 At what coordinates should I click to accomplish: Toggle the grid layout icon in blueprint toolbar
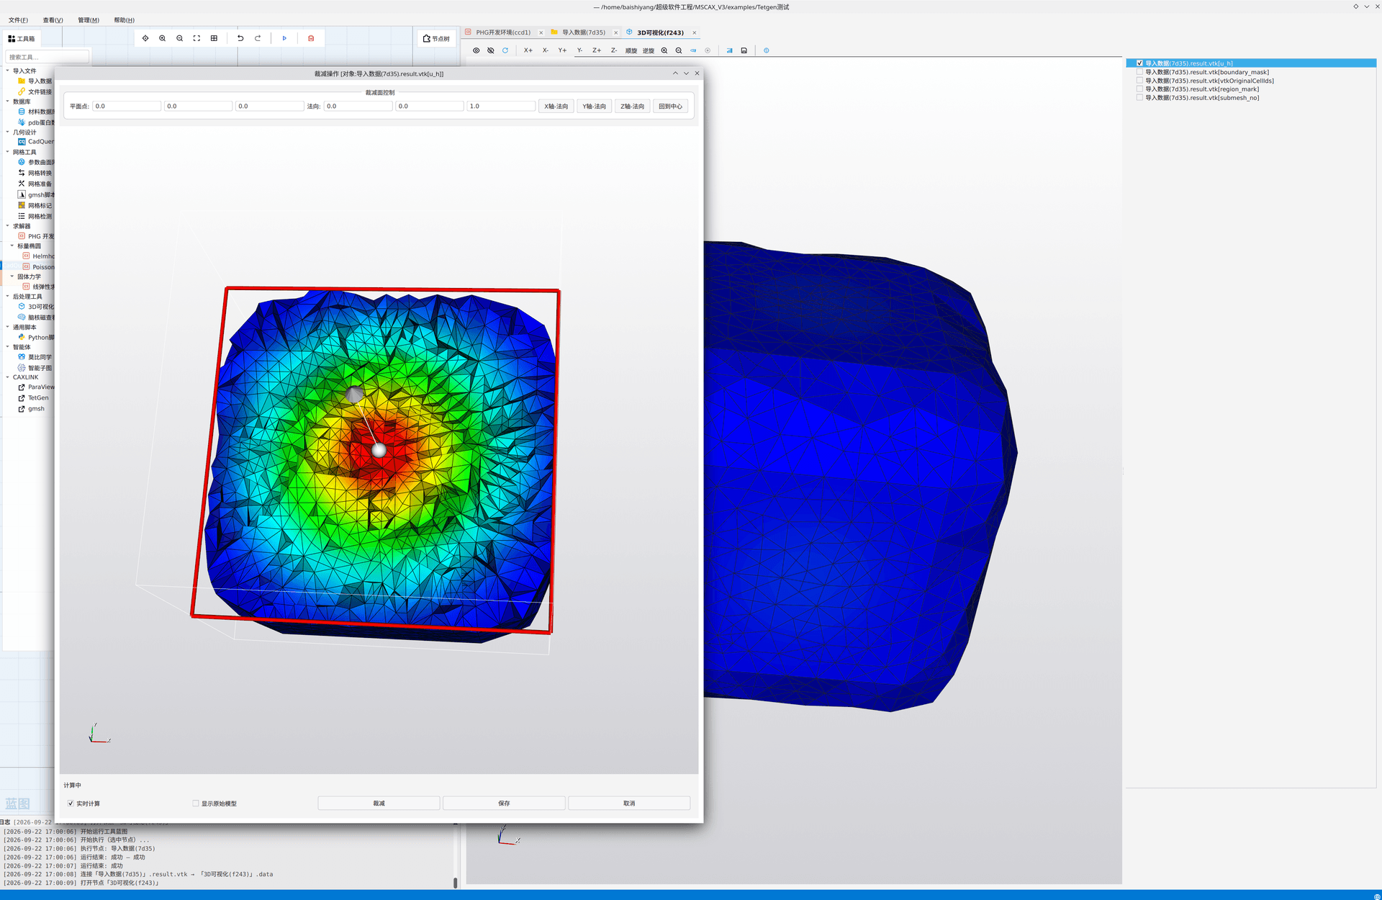tap(214, 38)
